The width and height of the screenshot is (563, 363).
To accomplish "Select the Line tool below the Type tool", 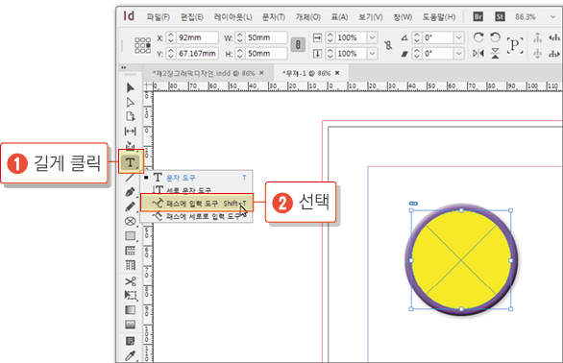I will (130, 178).
